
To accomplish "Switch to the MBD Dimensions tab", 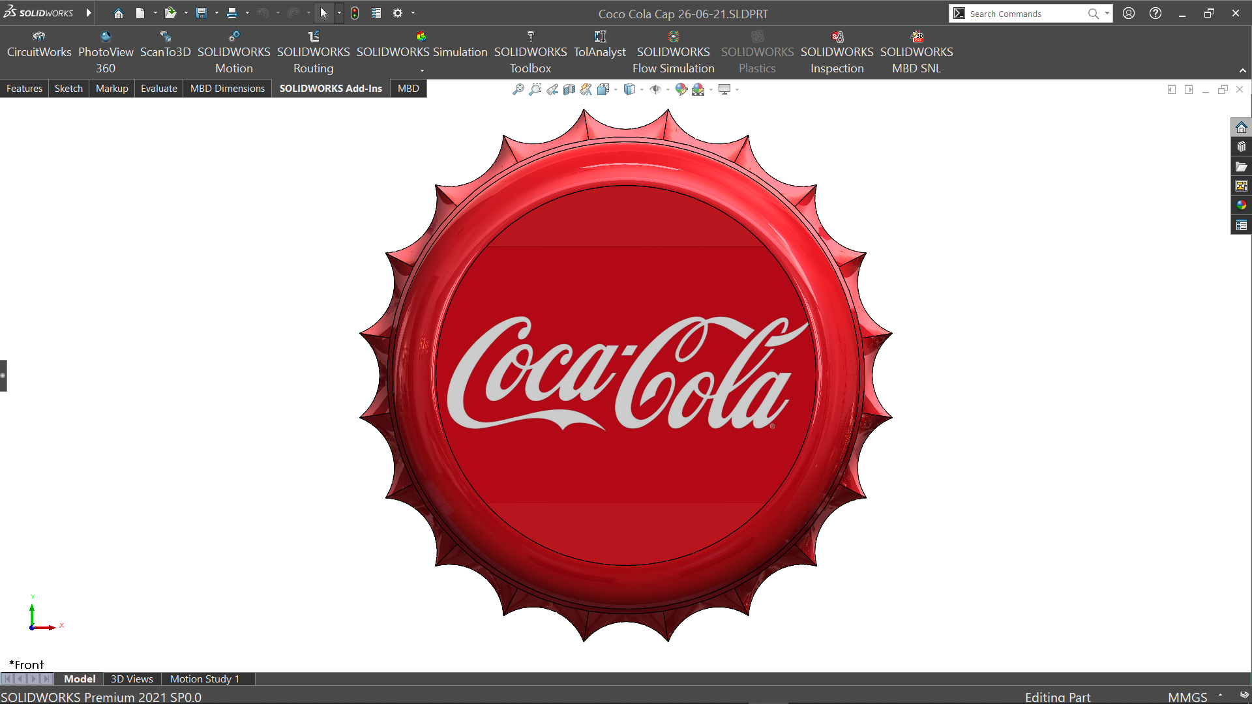I will [228, 89].
